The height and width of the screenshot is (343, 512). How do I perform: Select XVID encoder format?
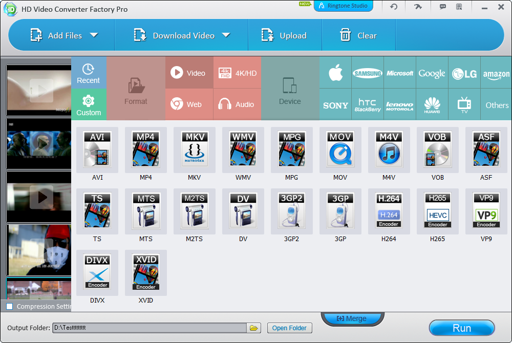tap(145, 273)
